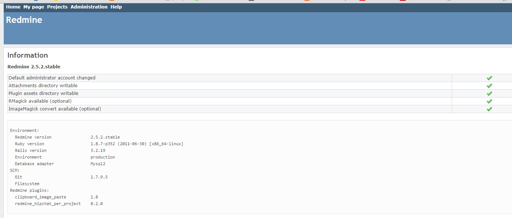Open the Home menu link

13,7
